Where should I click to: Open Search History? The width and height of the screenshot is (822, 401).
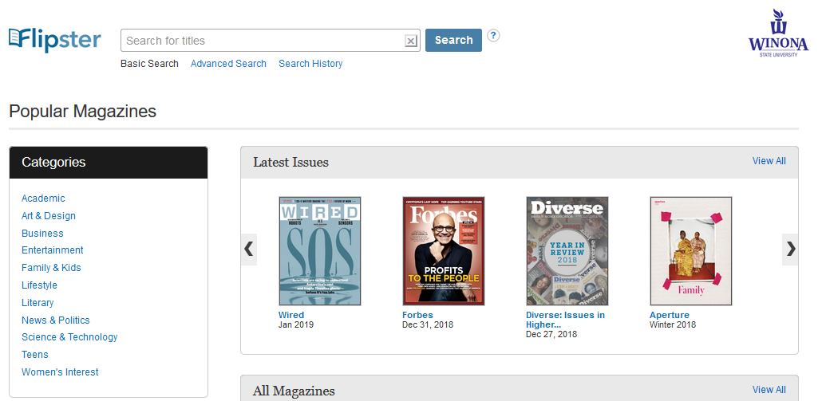click(310, 63)
